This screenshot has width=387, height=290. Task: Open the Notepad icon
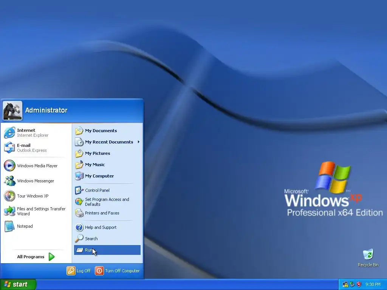pyautogui.click(x=9, y=226)
